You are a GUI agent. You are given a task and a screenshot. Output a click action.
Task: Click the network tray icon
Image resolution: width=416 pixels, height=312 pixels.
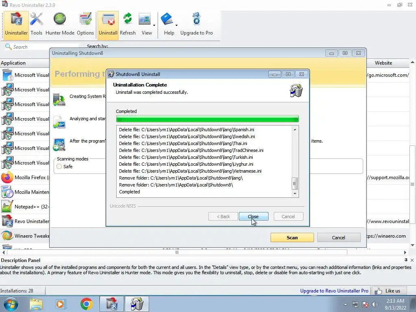[355, 304]
